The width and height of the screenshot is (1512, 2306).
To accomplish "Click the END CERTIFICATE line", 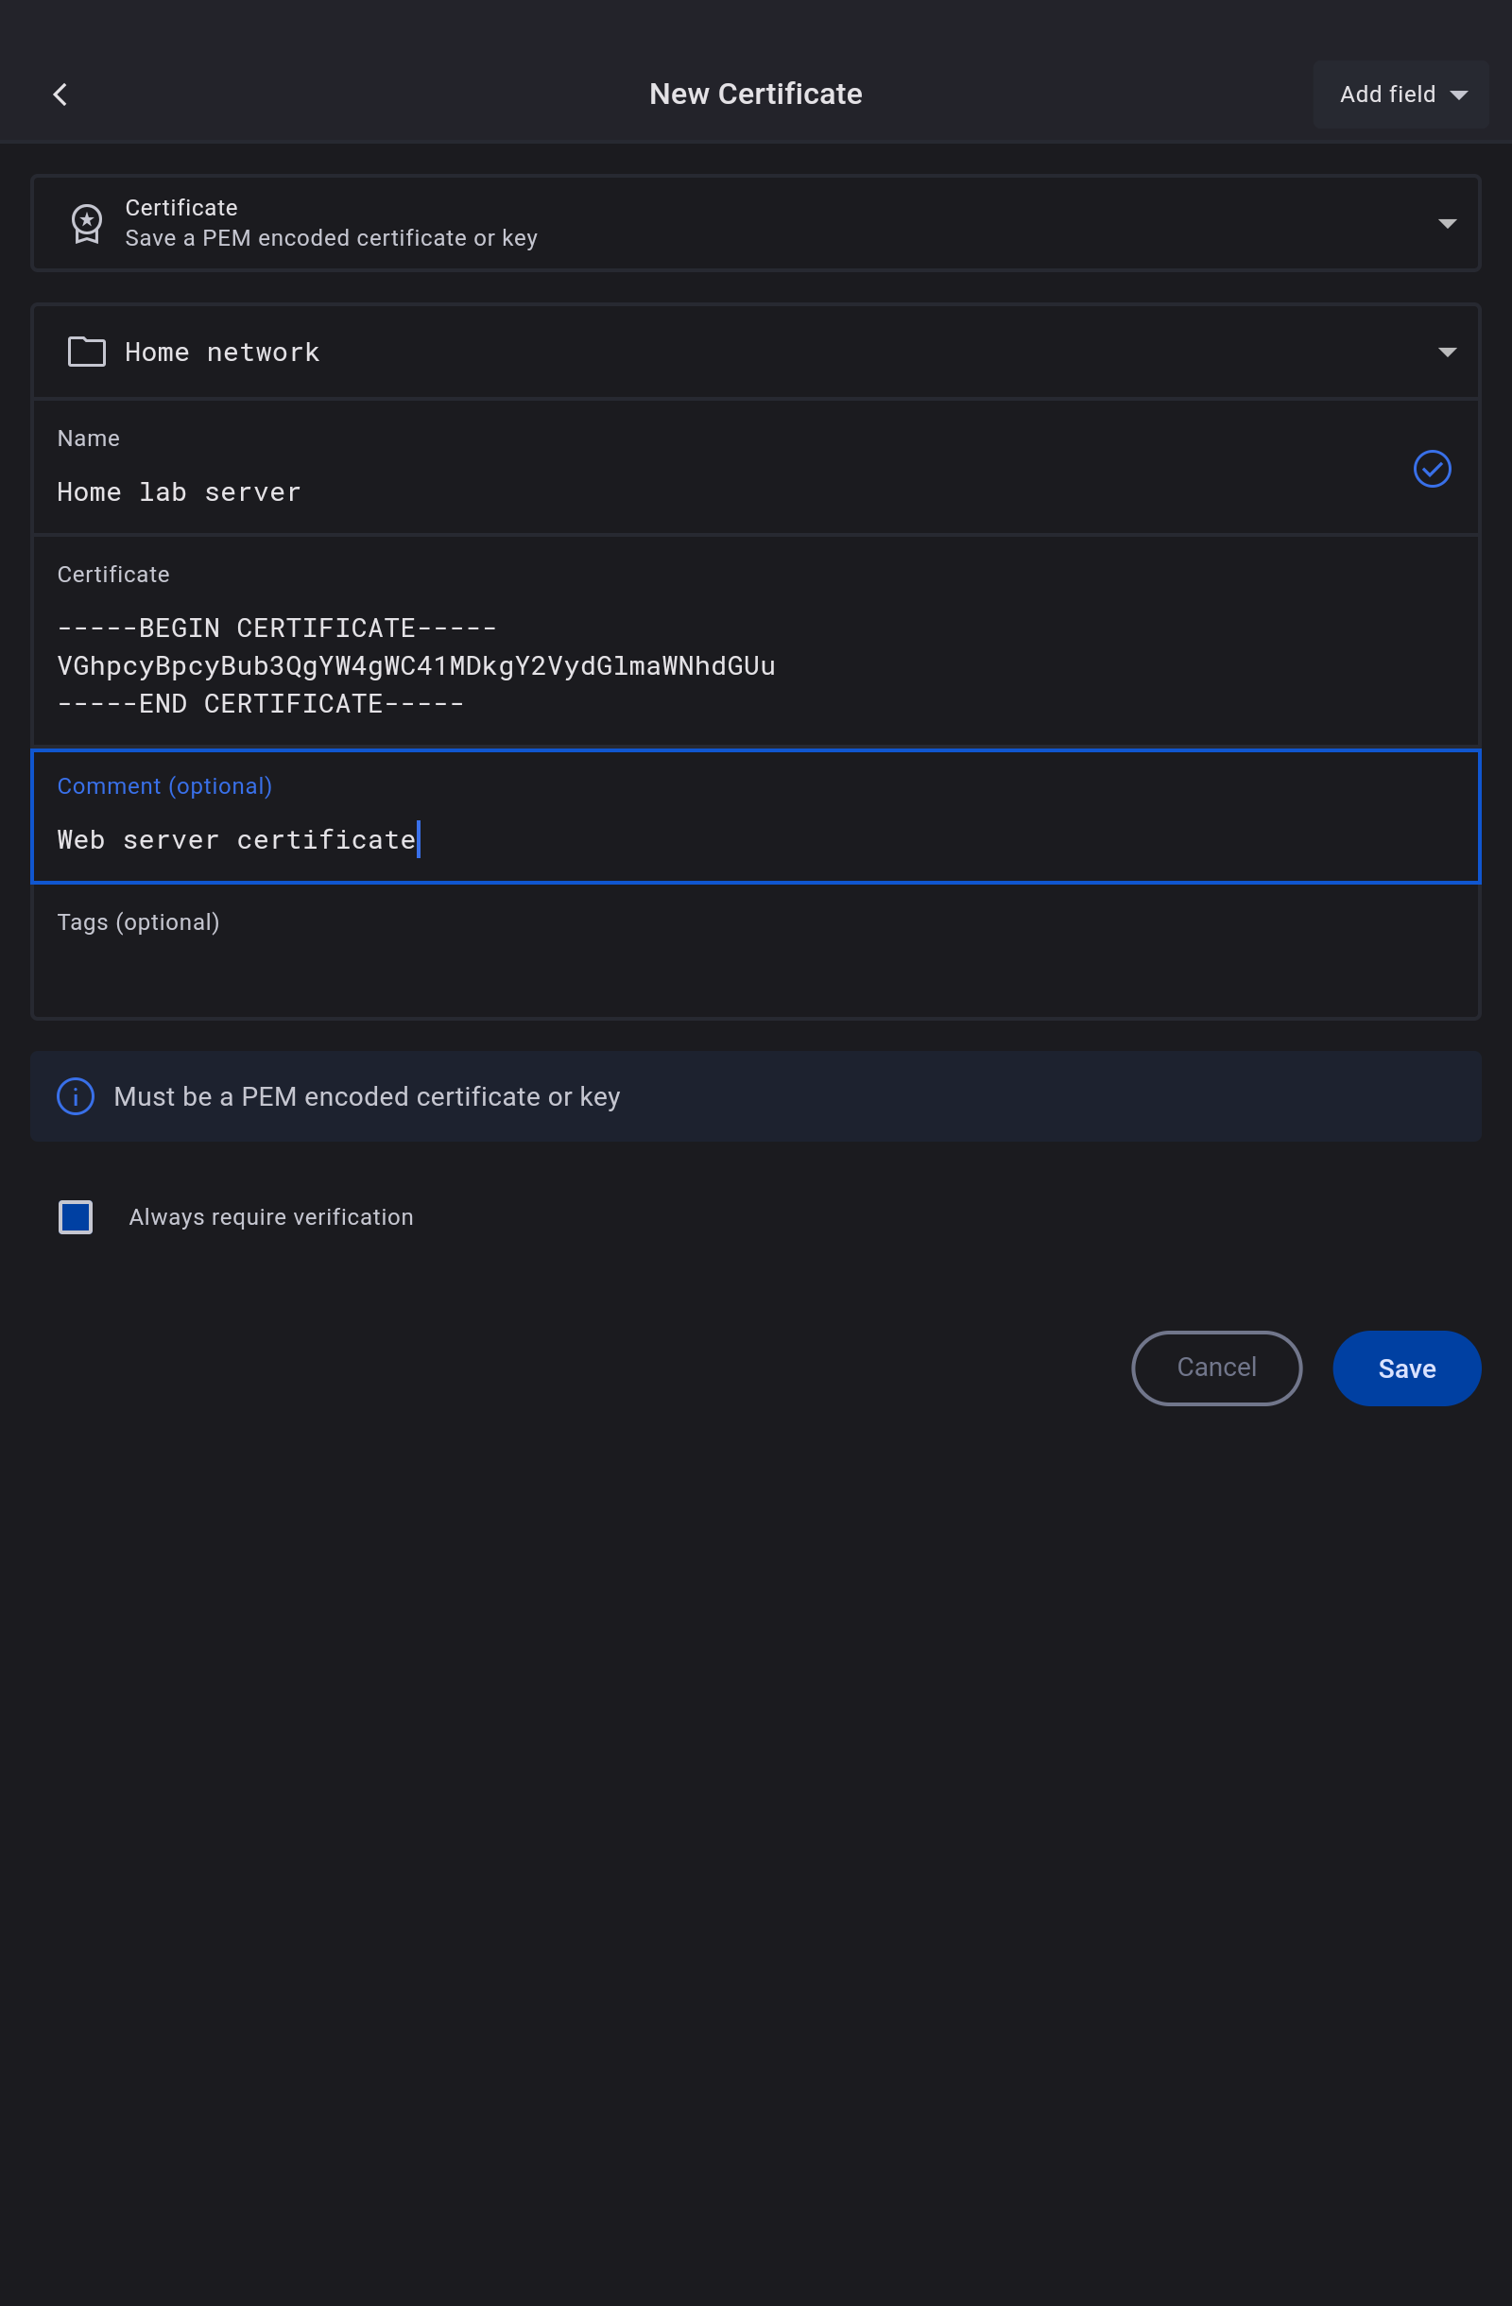I will (x=261, y=703).
